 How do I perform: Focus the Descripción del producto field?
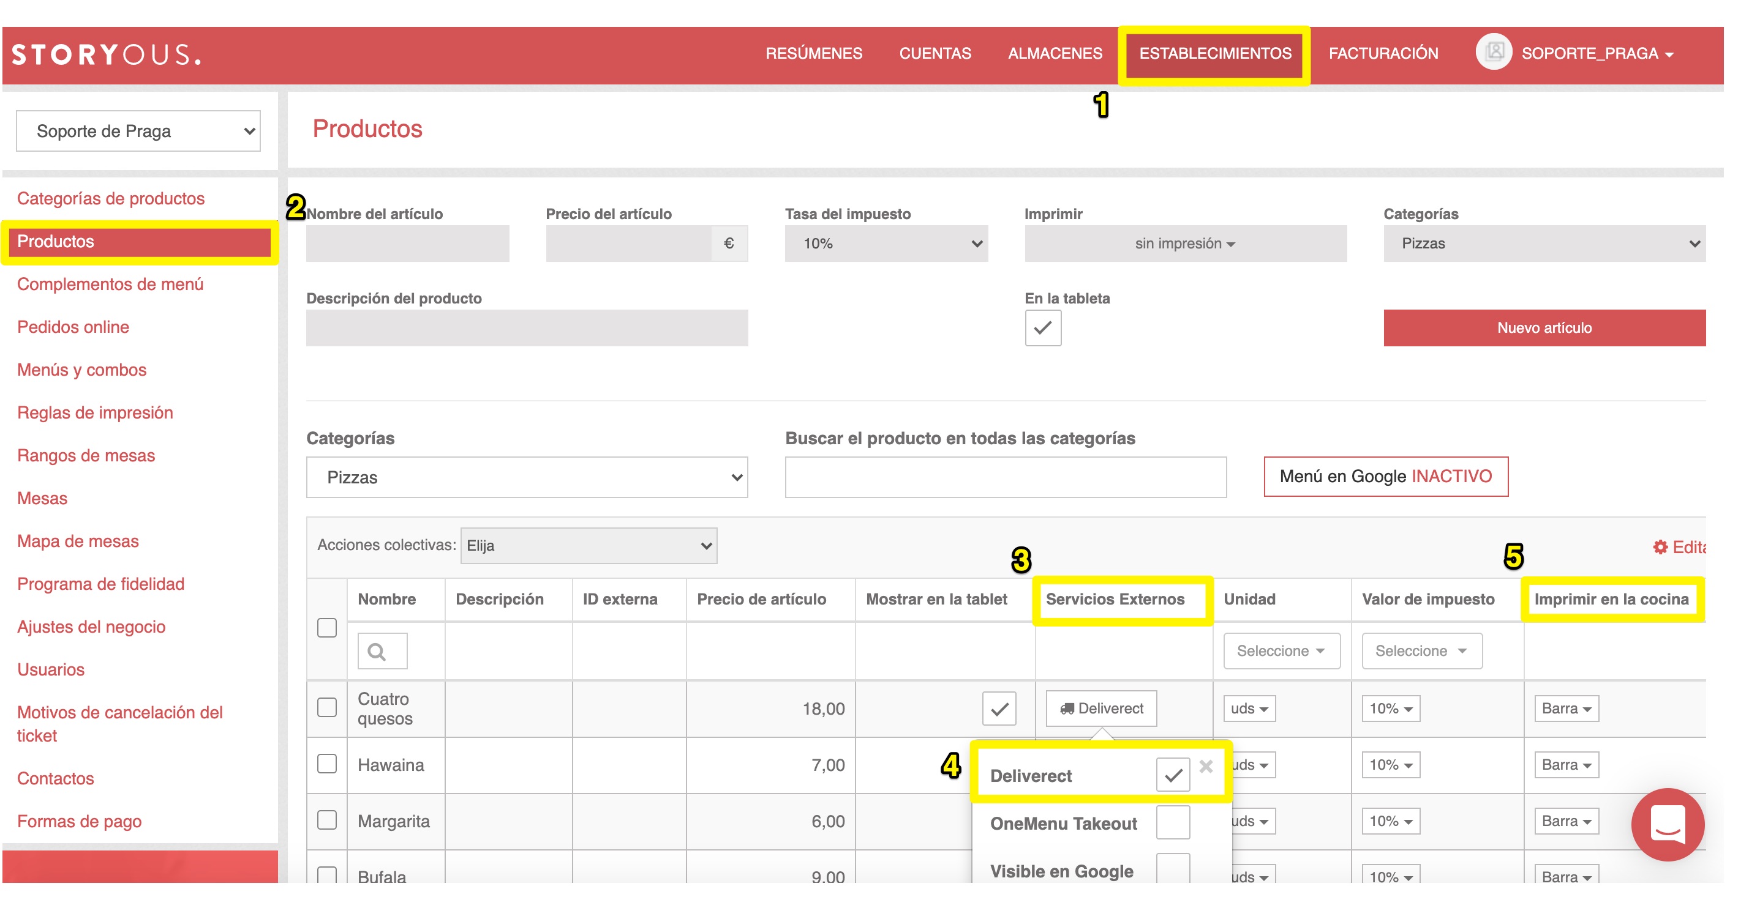(527, 328)
